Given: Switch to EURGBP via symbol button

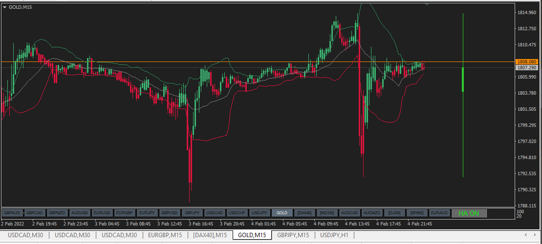Looking at the screenshot, I should coord(125,213).
